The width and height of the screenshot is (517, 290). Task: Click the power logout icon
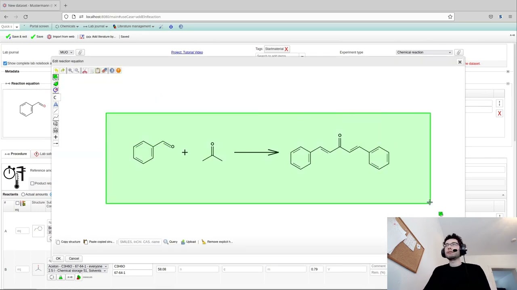(171, 27)
